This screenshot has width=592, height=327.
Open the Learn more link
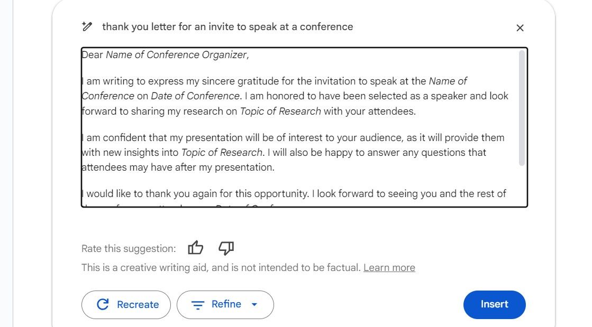pos(389,267)
